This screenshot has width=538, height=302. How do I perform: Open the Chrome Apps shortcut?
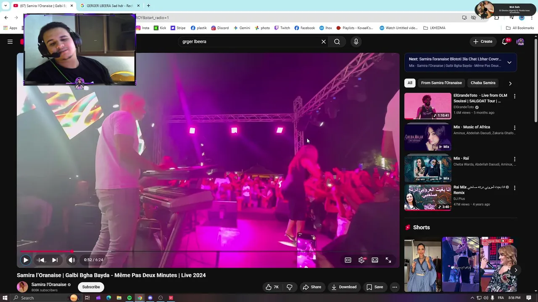click(x=11, y=28)
